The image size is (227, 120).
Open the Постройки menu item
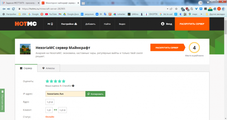(x=69, y=24)
